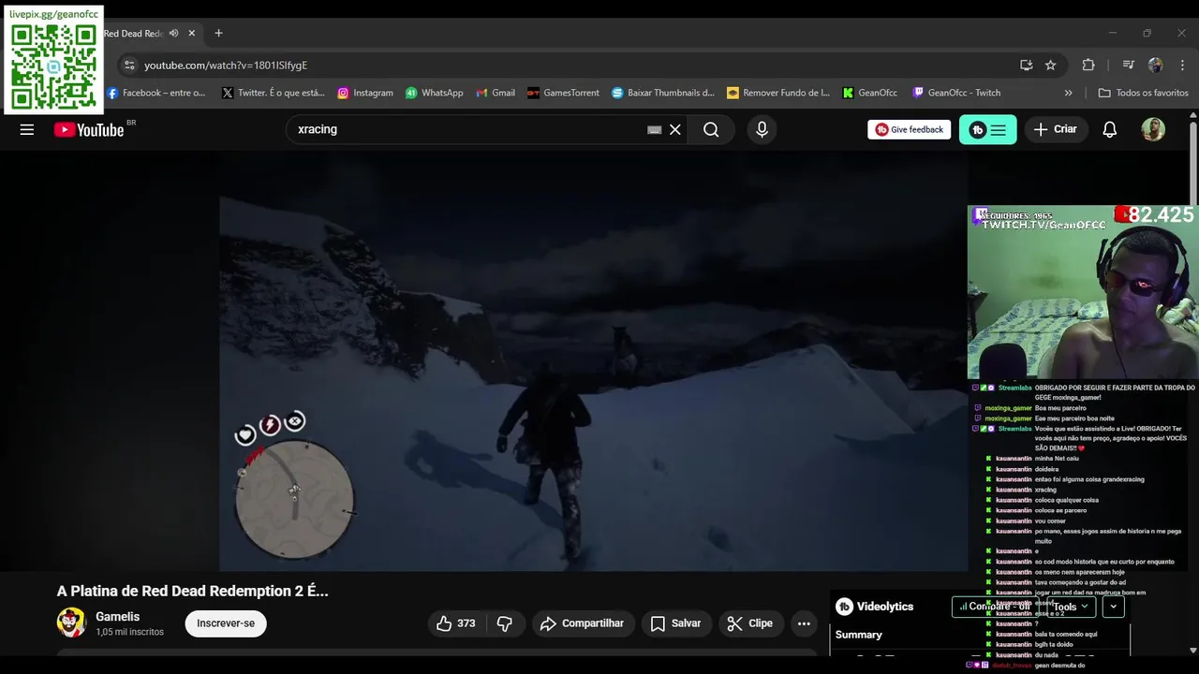Open the Twitter bookmark

pos(273,93)
